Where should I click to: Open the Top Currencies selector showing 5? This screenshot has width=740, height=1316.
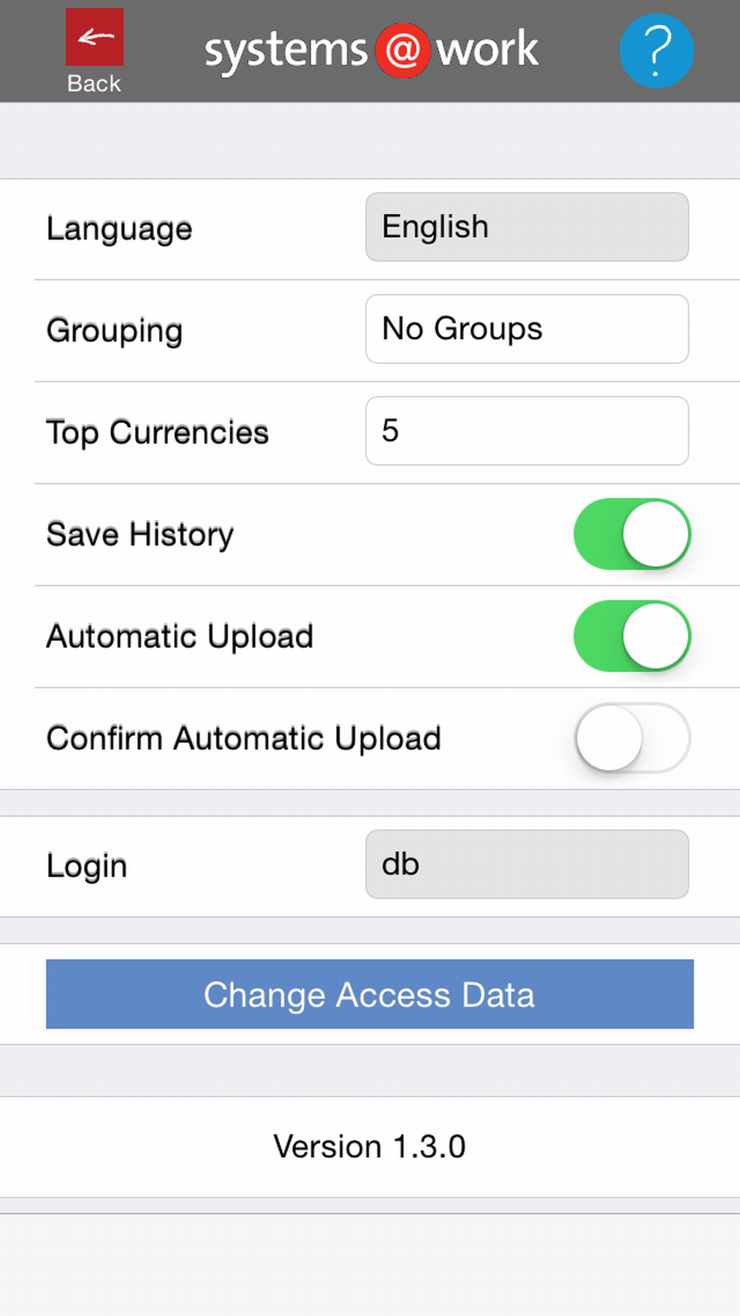tap(527, 431)
